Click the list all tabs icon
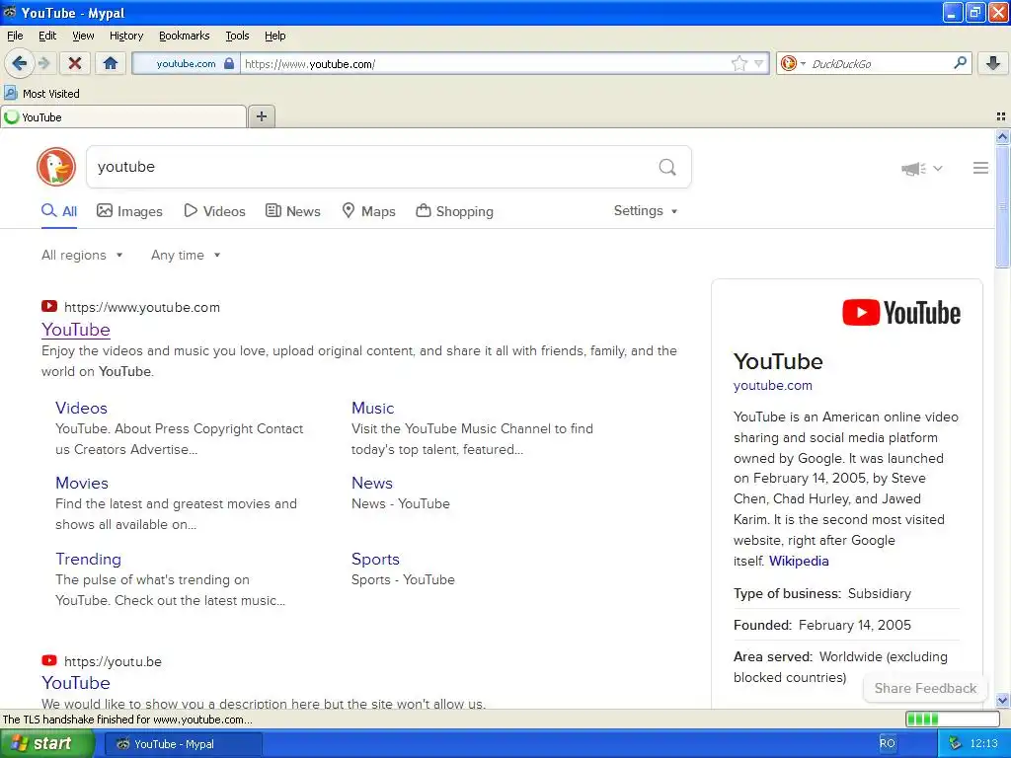The height and width of the screenshot is (758, 1011). (1001, 116)
